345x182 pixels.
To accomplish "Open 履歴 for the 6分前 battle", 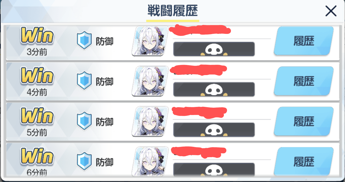I will point(304,162).
